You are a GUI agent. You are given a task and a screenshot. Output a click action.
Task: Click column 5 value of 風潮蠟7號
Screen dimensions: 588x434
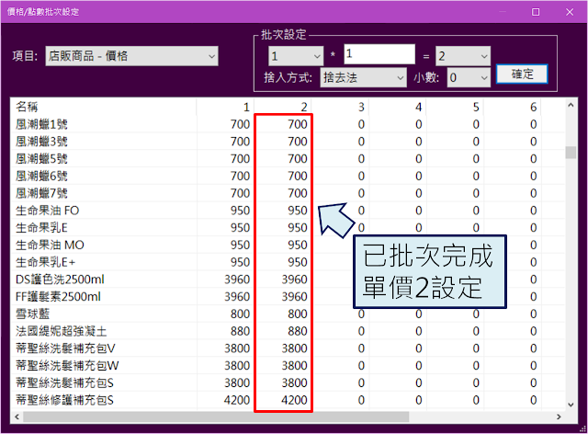(476, 193)
